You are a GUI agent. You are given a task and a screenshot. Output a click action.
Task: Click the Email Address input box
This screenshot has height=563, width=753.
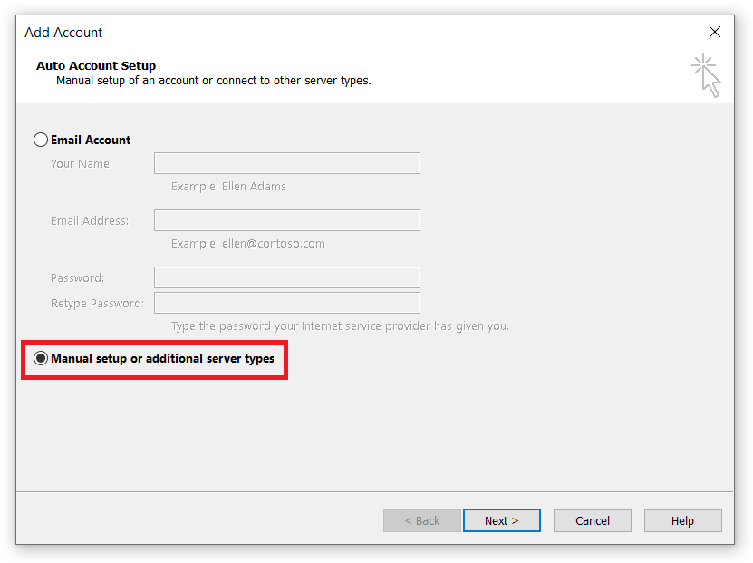(286, 220)
